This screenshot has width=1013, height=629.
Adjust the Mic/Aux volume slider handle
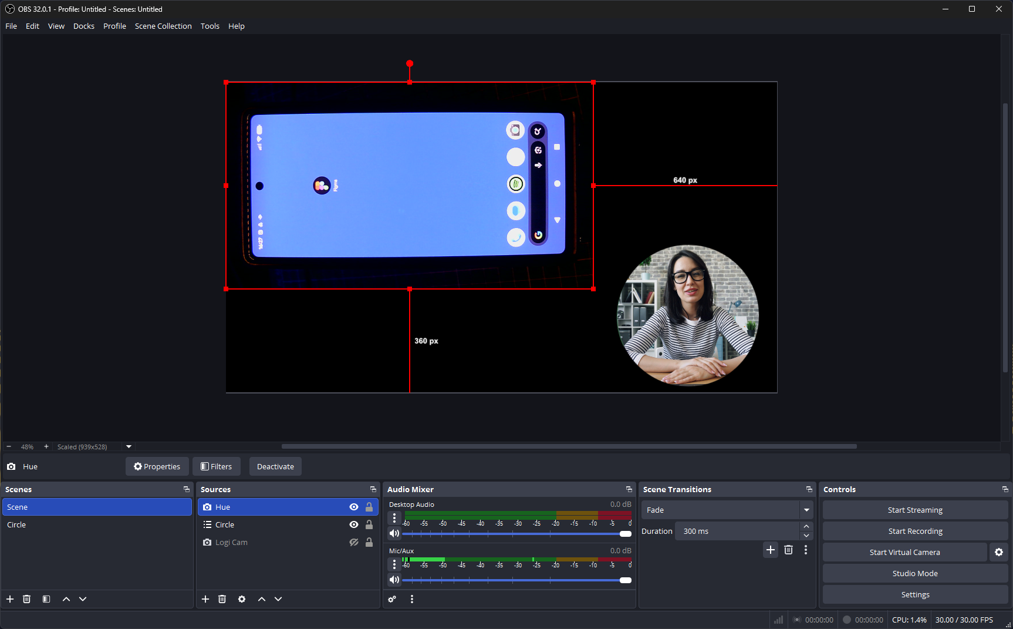(626, 580)
